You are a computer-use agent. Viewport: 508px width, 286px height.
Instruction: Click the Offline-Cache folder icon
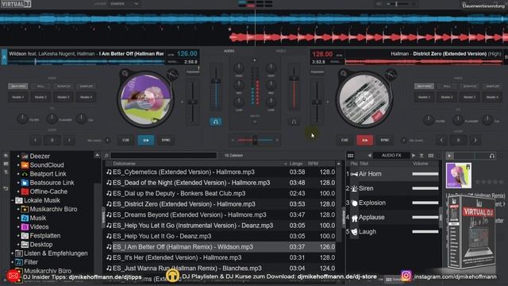(25, 191)
